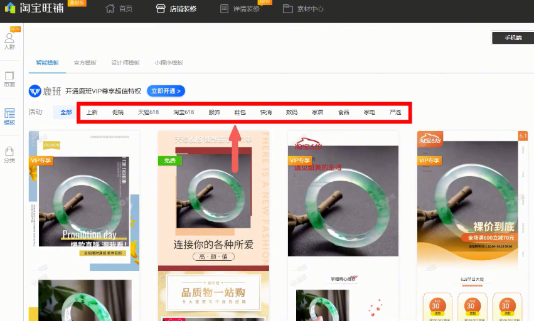Filter templates by 天猫618
Screen dimensions: 534x321
click(148, 112)
